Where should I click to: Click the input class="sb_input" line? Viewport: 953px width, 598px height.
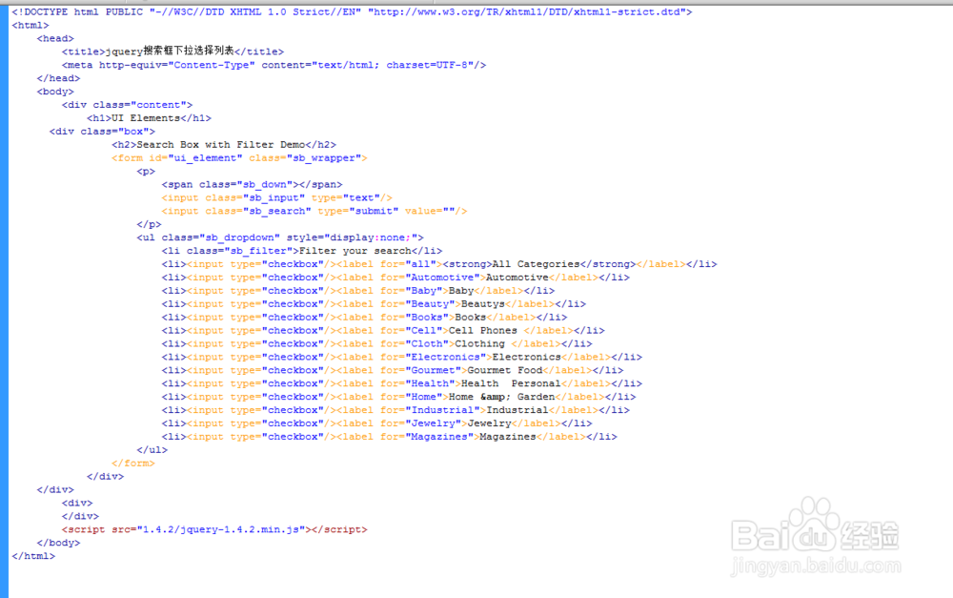click(x=276, y=198)
